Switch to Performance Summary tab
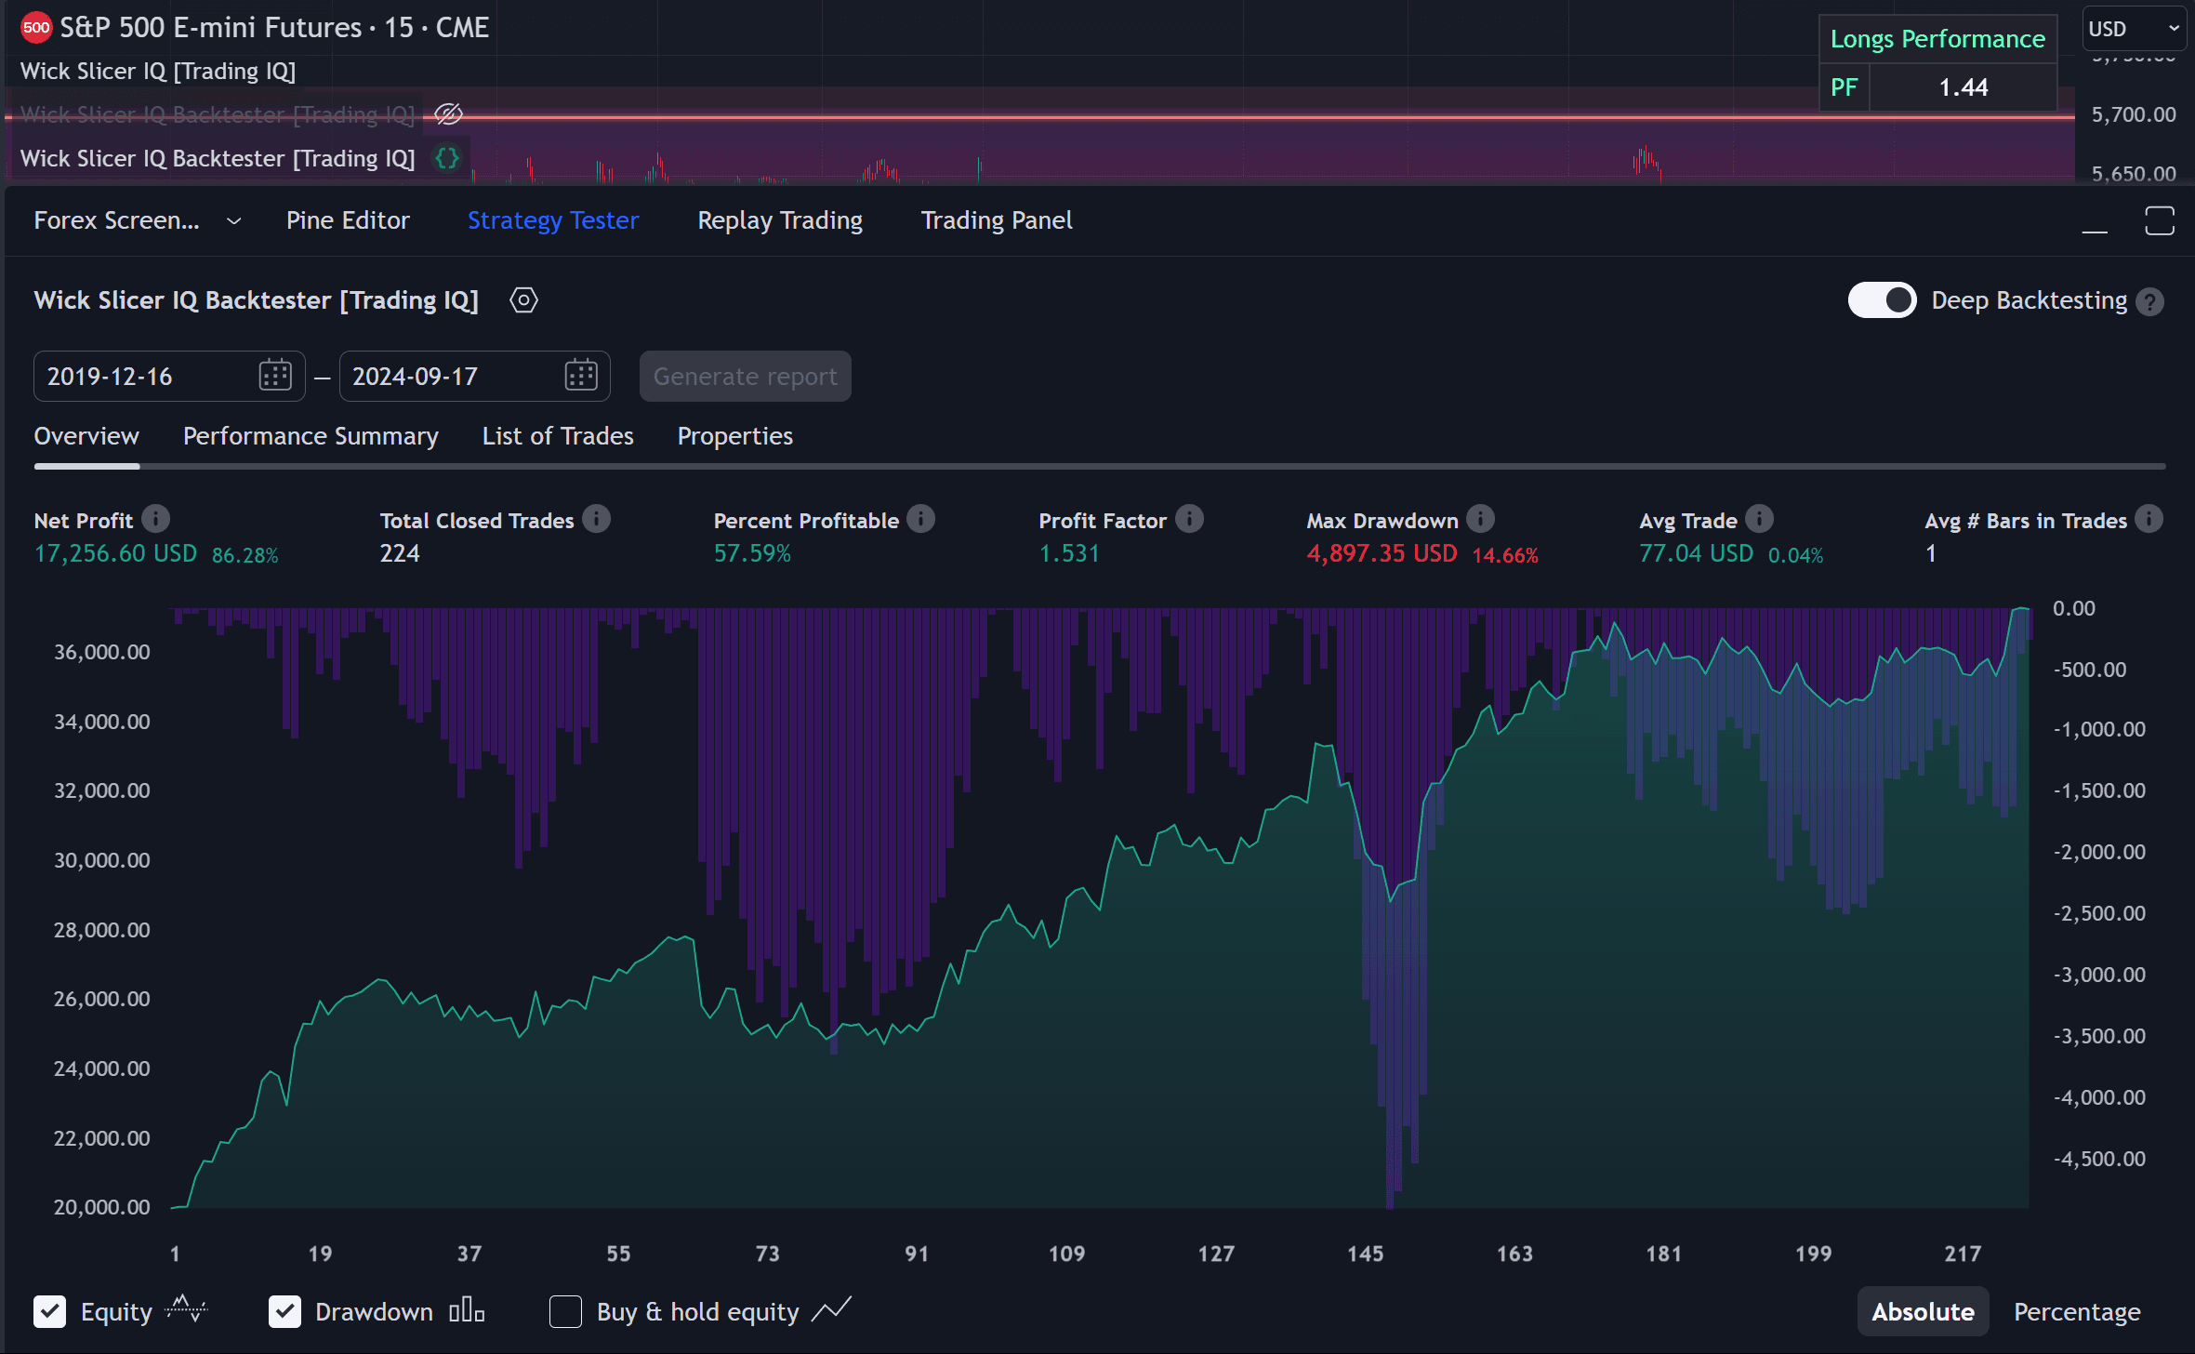 tap(311, 436)
